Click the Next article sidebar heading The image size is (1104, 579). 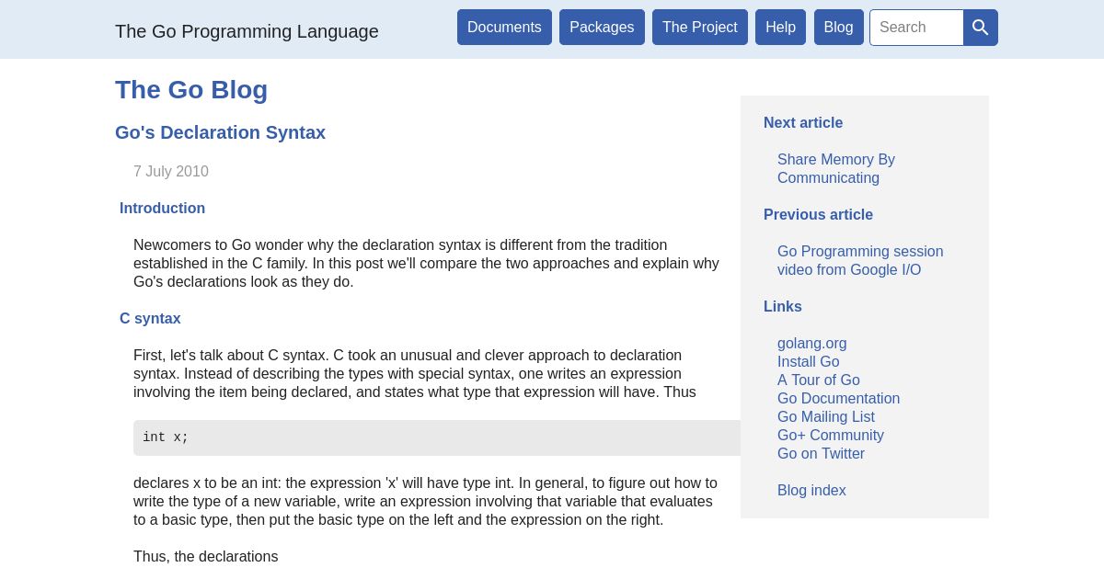[x=803, y=123]
